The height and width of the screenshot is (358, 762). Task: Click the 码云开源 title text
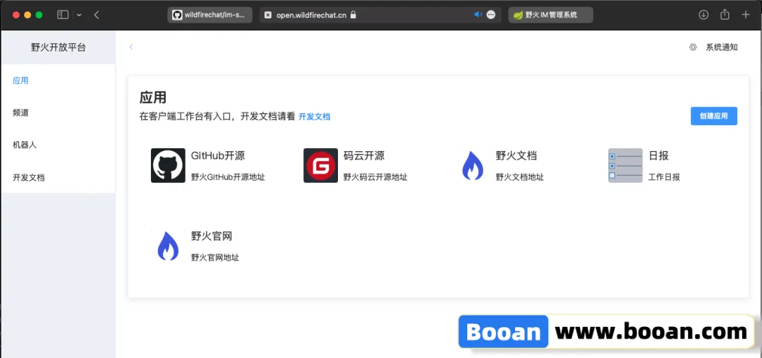click(x=364, y=155)
